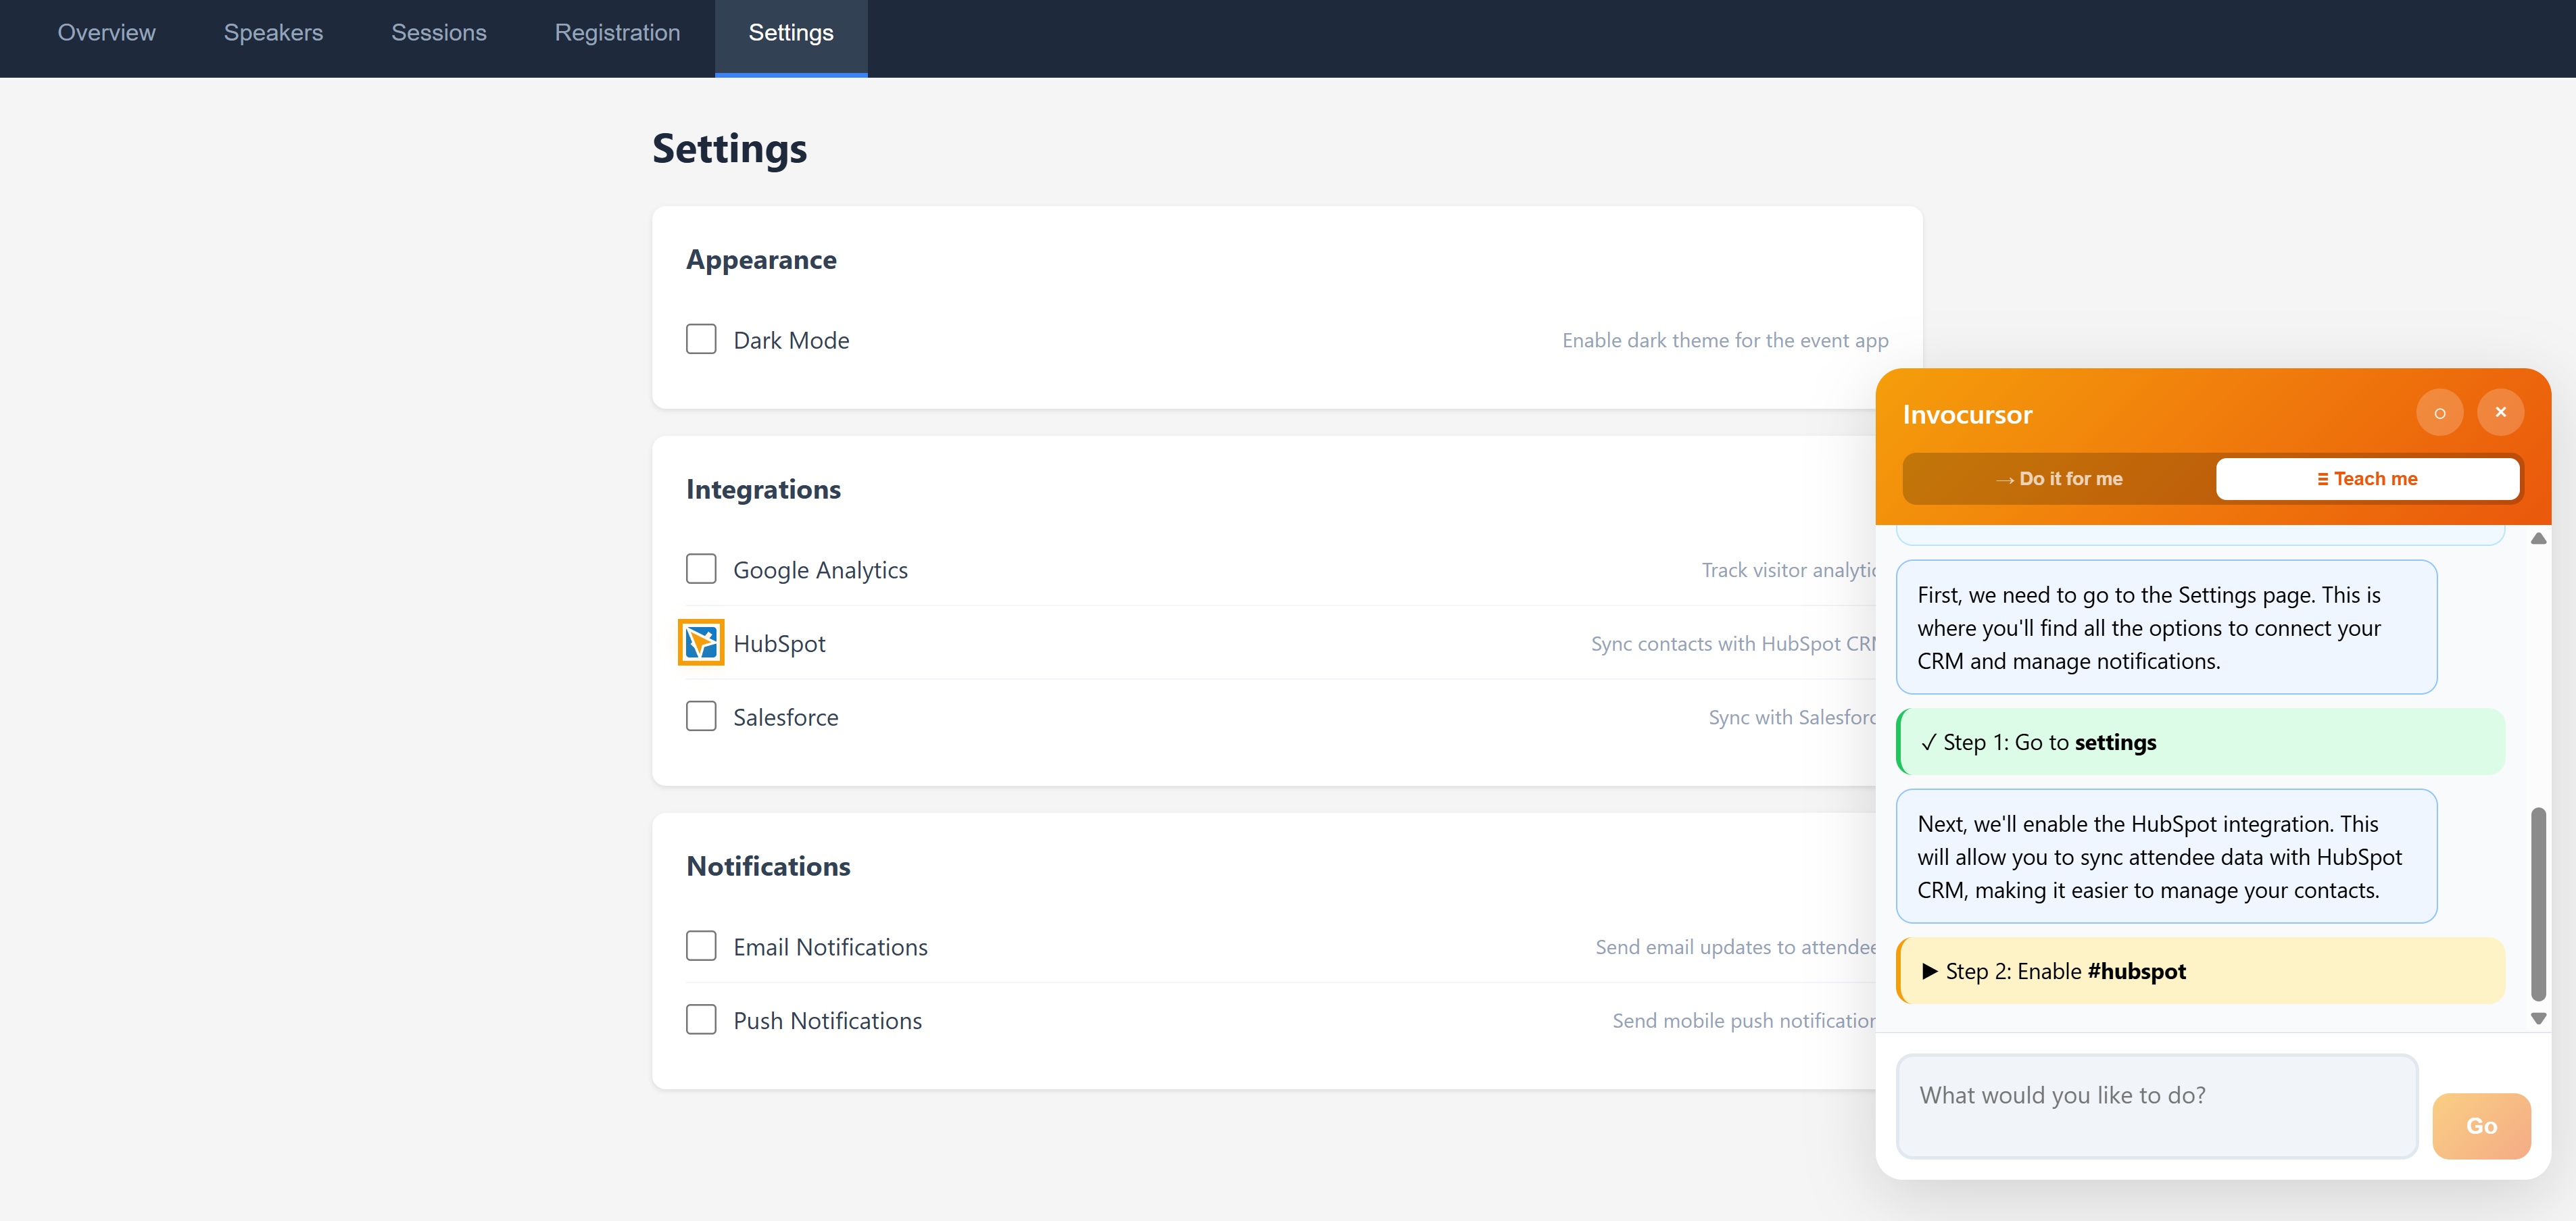Click the checkmark icon on Step 1 card
Viewport: 2576px width, 1221px height.
(x=1929, y=742)
